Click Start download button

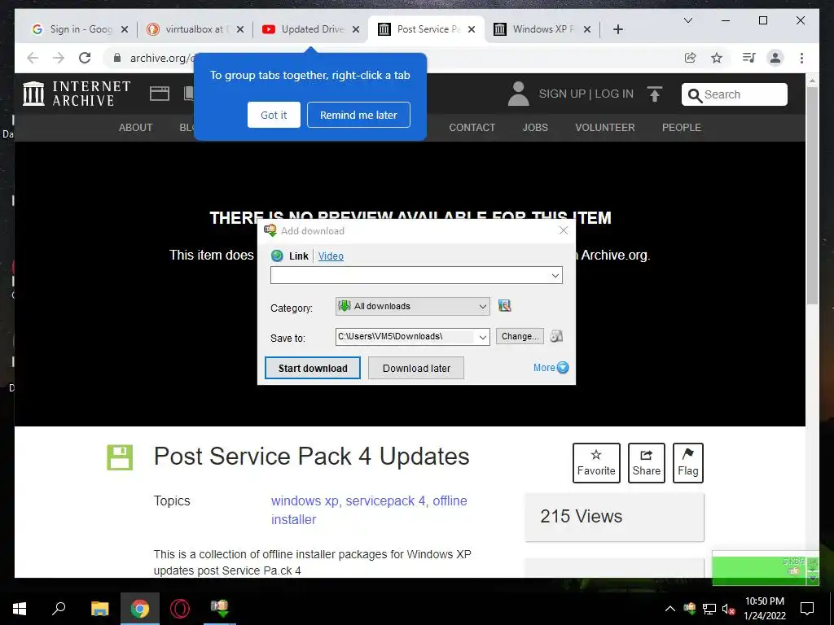[313, 368]
